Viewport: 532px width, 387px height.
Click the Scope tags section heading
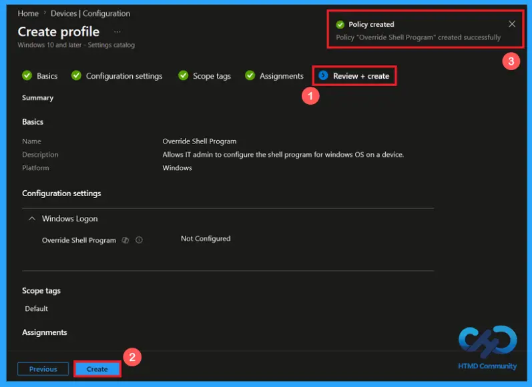click(x=41, y=291)
